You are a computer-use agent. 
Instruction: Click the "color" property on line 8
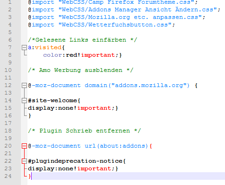tap(52, 55)
